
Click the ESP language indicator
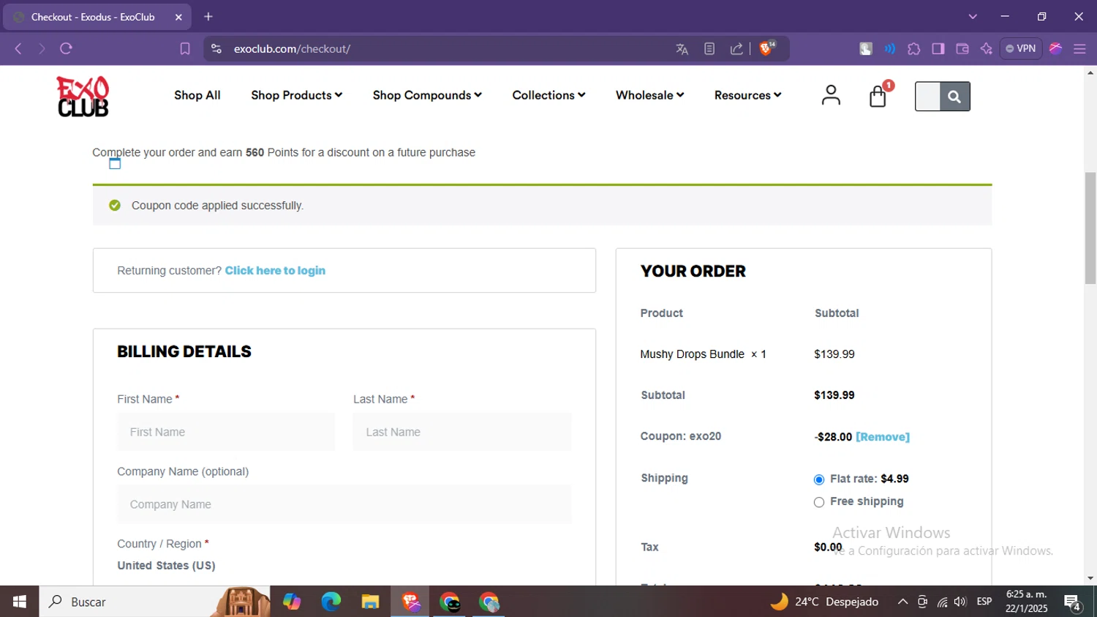click(984, 602)
